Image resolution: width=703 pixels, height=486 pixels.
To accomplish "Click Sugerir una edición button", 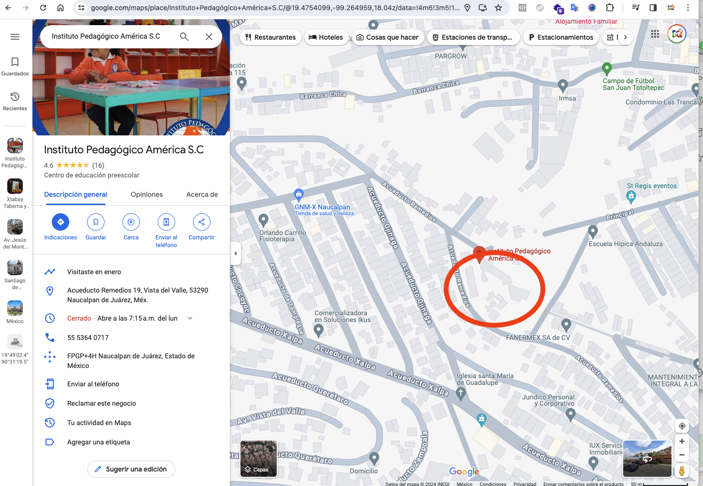I will [131, 469].
